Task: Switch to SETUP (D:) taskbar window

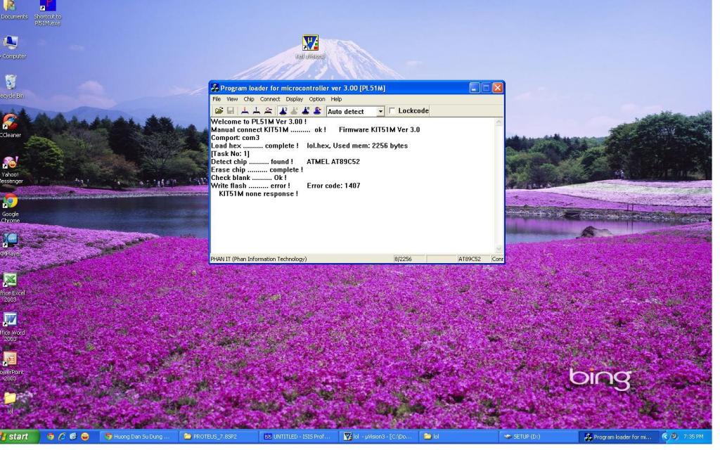Action: click(x=537, y=437)
